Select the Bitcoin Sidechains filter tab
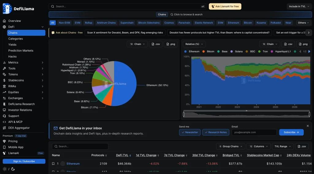Screen dimensions: 314x174 (149, 23)
